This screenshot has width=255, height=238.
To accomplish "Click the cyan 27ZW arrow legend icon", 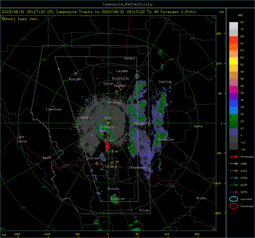I will click(x=233, y=178).
